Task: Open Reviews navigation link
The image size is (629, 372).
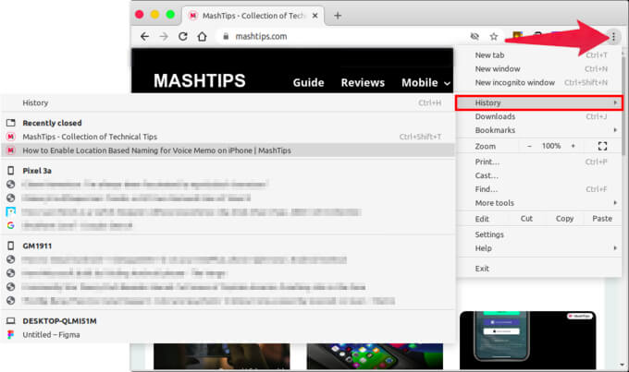Action: [363, 82]
